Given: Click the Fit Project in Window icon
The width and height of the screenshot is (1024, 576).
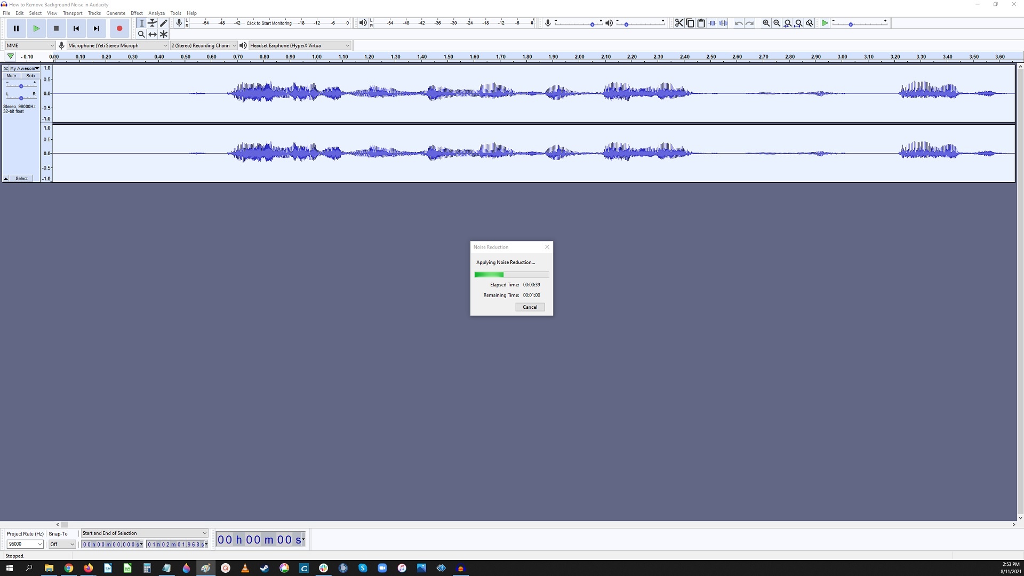Looking at the screenshot, I should [x=799, y=23].
